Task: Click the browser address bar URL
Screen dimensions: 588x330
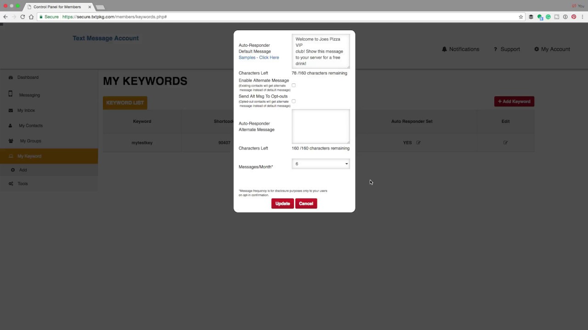Action: tap(114, 17)
